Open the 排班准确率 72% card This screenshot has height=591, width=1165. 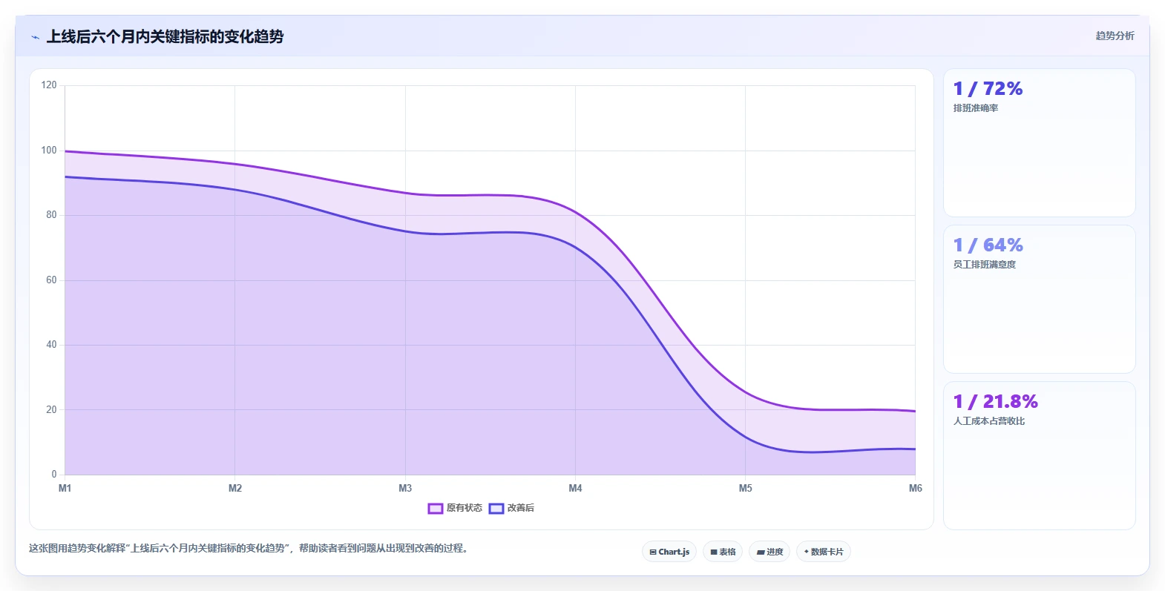1039,143
